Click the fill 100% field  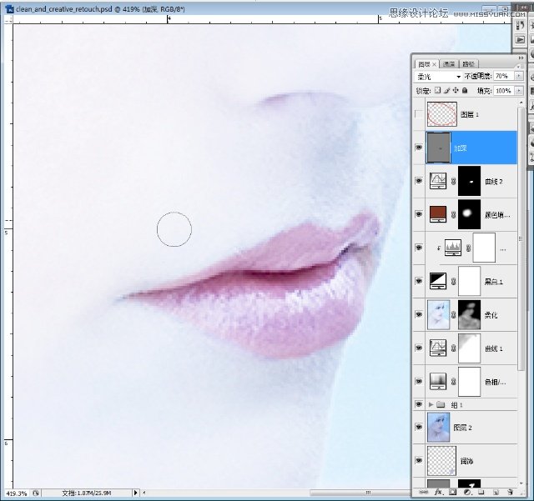[x=504, y=91]
